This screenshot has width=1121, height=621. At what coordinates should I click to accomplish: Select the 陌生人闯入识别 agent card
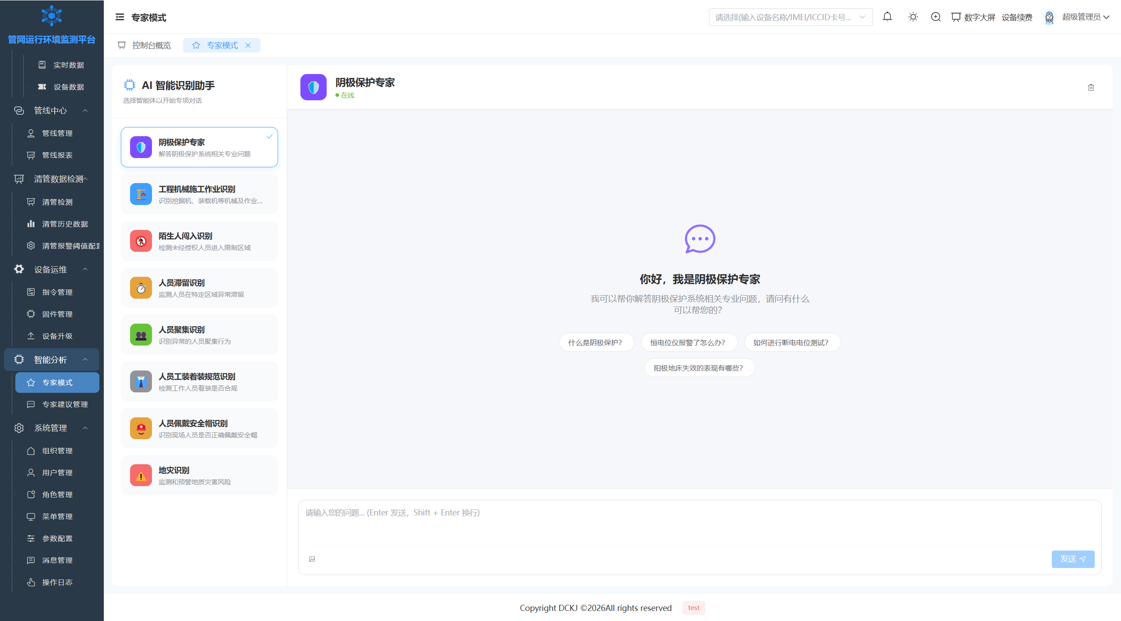[199, 241]
